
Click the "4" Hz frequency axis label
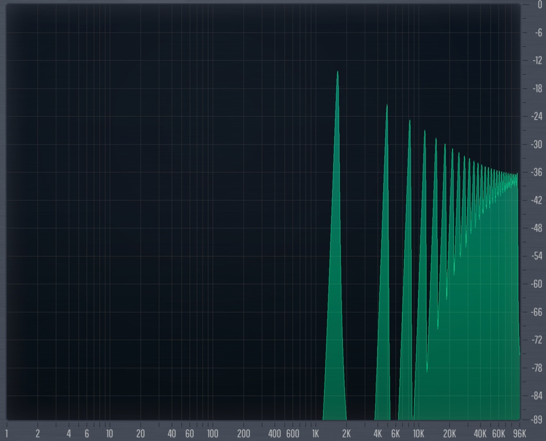click(x=69, y=434)
